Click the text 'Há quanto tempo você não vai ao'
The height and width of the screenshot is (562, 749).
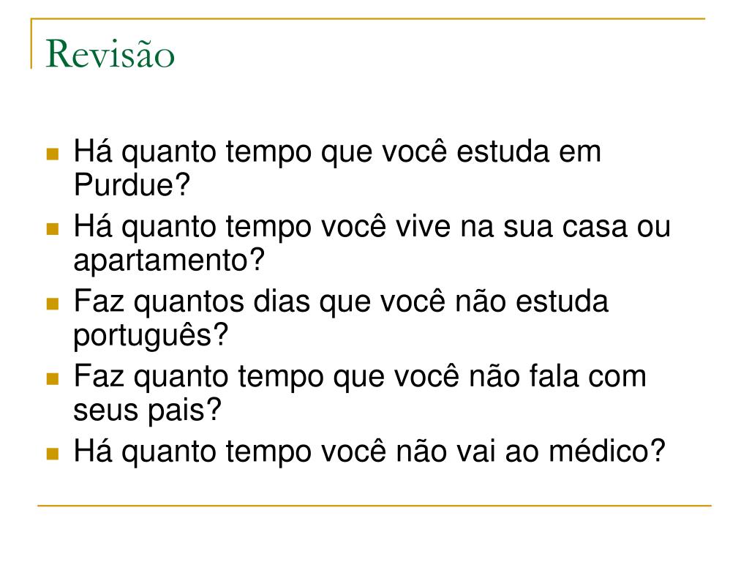pyautogui.click(x=307, y=452)
